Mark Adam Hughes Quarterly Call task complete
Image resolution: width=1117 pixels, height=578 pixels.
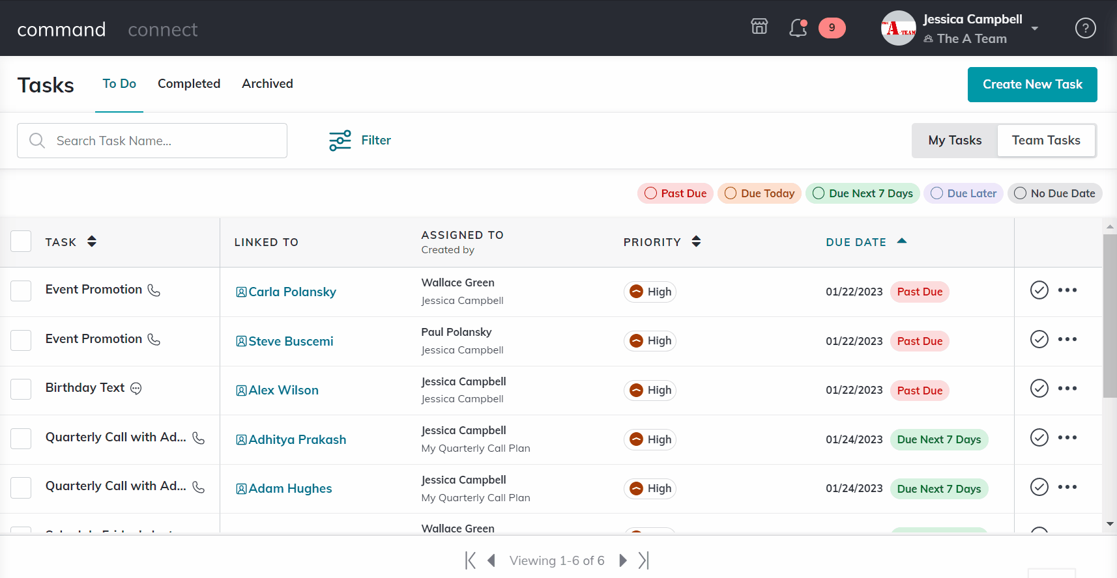click(x=1039, y=487)
